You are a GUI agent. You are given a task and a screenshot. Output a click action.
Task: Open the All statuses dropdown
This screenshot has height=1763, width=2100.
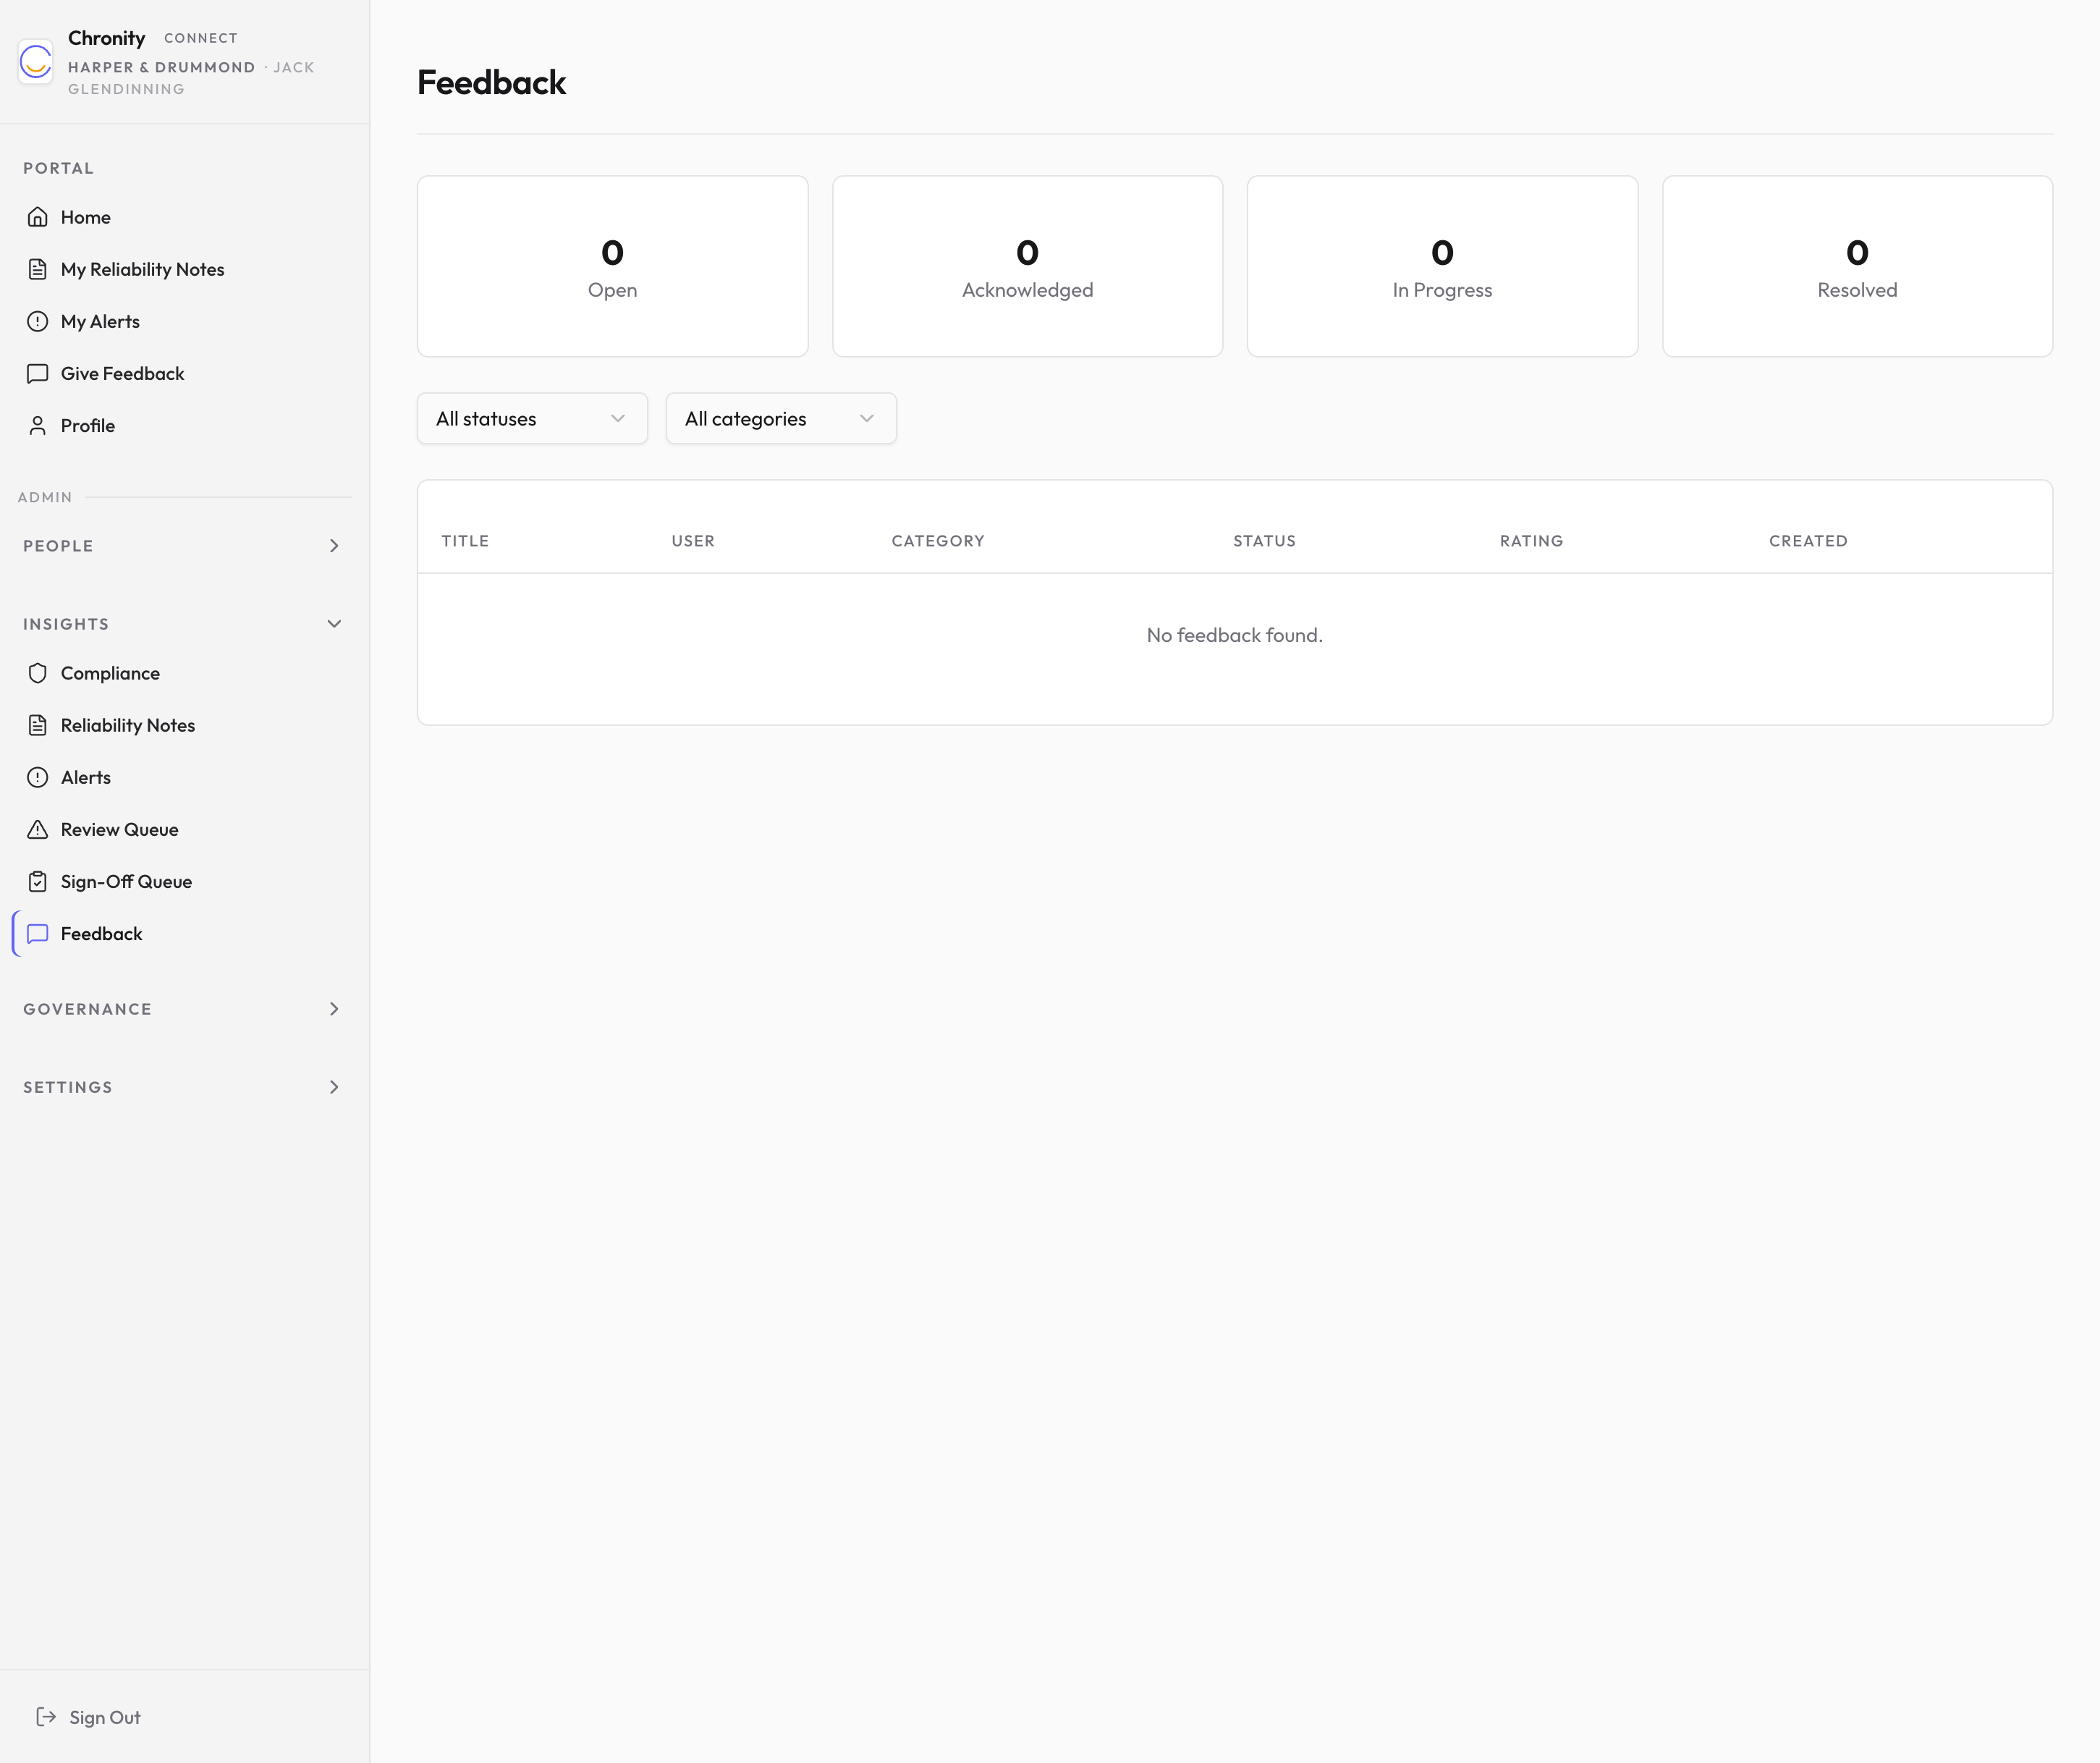532,418
